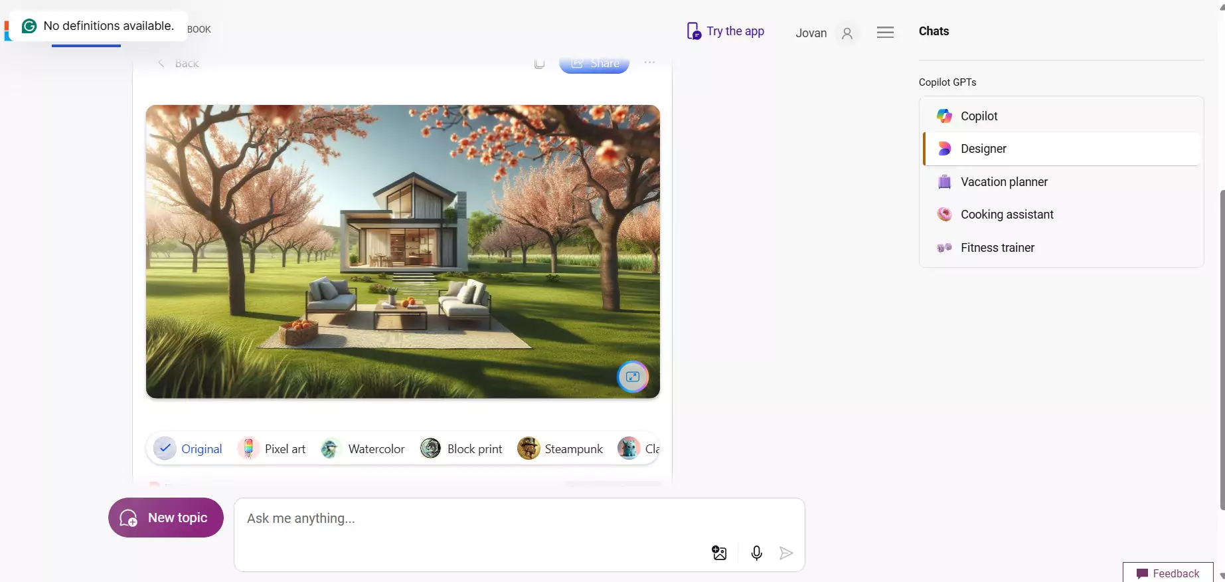
Task: Apply the Watercolor style
Action: 363,448
